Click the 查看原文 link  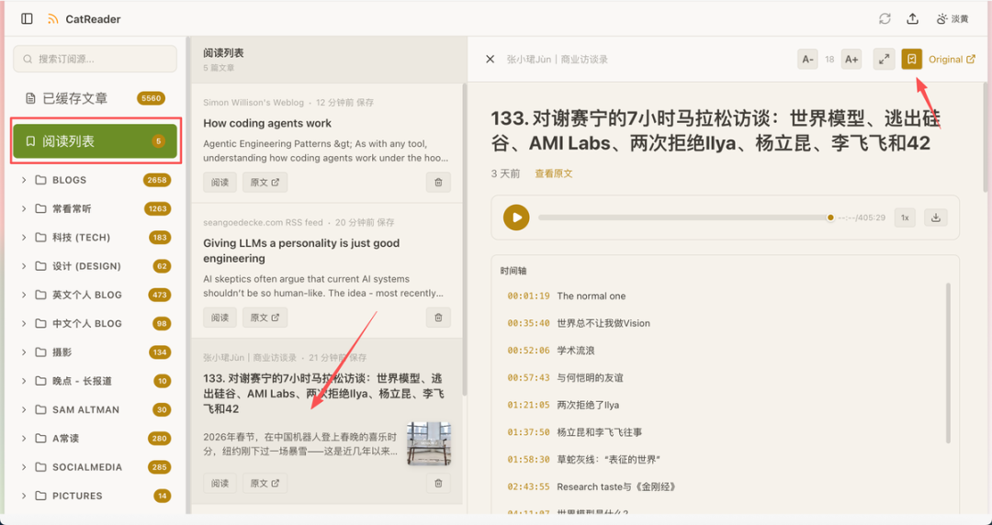[554, 173]
